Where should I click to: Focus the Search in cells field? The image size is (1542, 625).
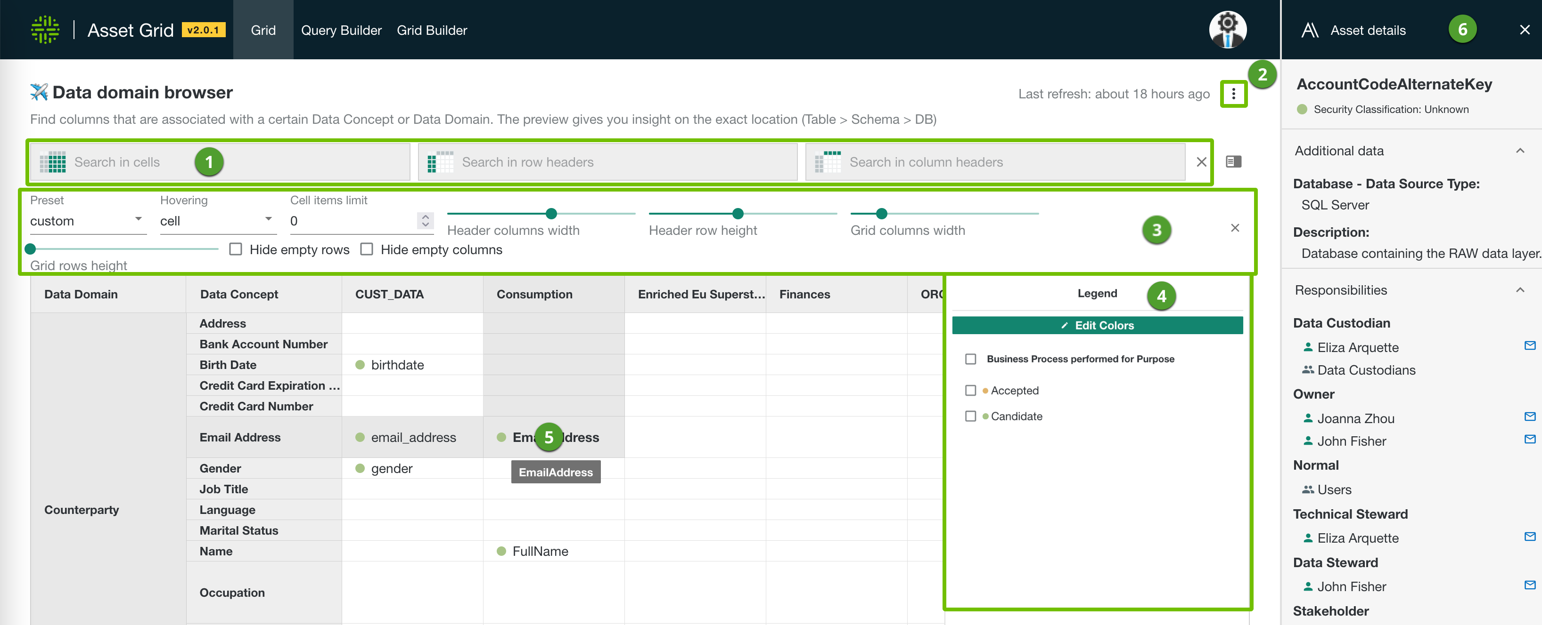click(x=220, y=162)
